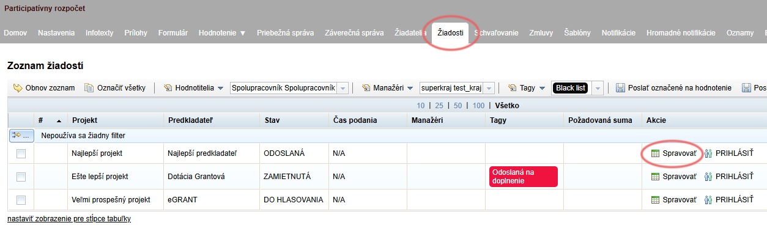Screen dimensions: 767x228
Task: Show 50 items per page
Action: tap(458, 106)
